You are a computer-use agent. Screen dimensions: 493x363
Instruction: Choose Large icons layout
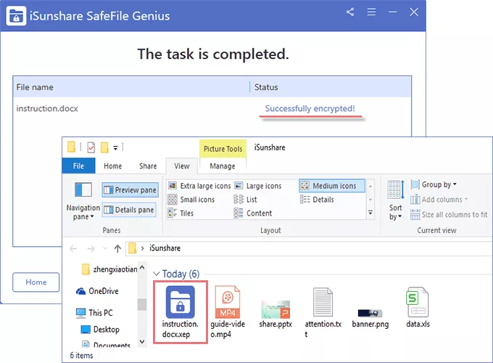coord(258,186)
